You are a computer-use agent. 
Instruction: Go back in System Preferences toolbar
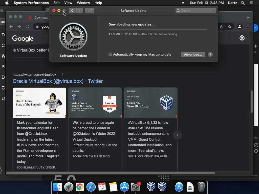pos(72,11)
